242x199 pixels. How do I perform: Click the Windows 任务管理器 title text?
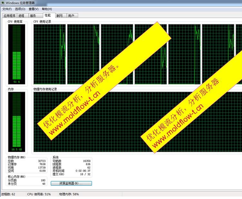pos(20,3)
